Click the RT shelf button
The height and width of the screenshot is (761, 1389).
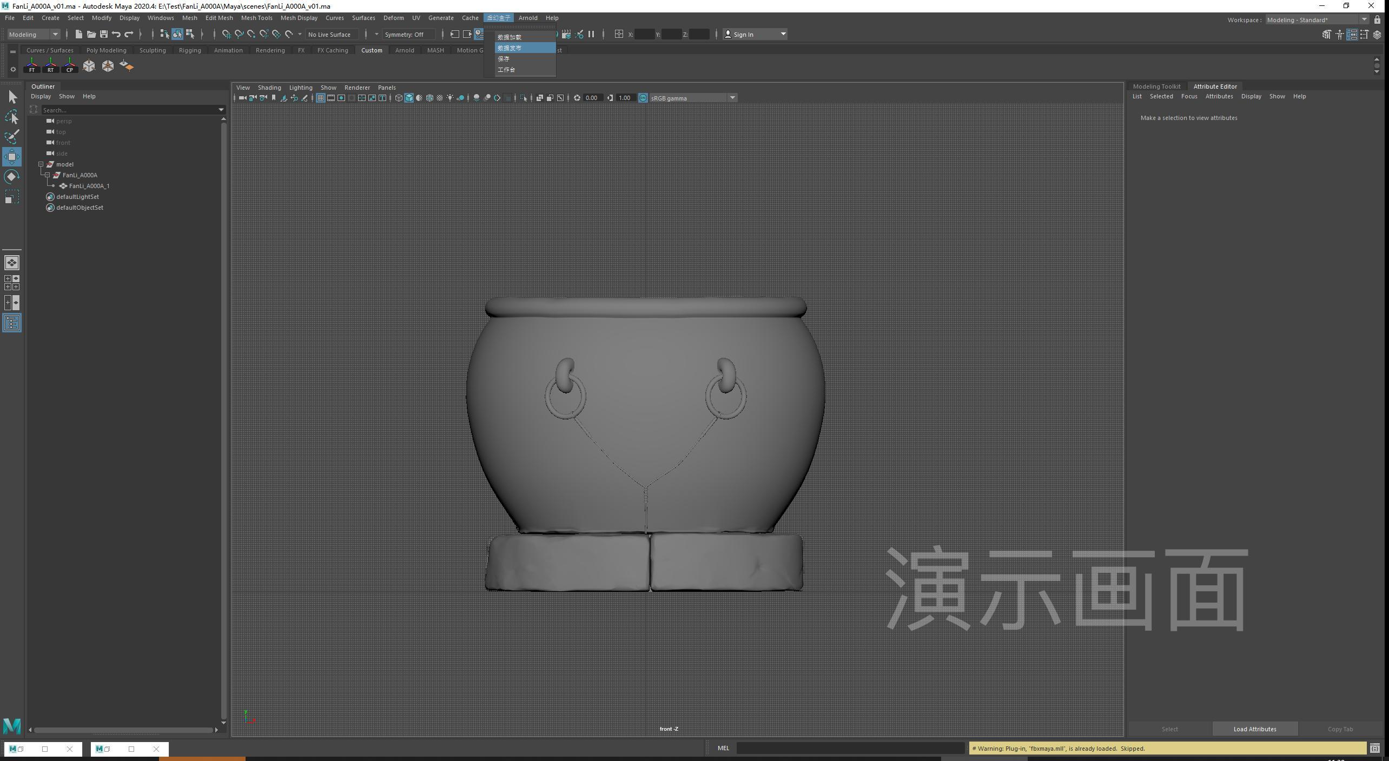coord(51,66)
